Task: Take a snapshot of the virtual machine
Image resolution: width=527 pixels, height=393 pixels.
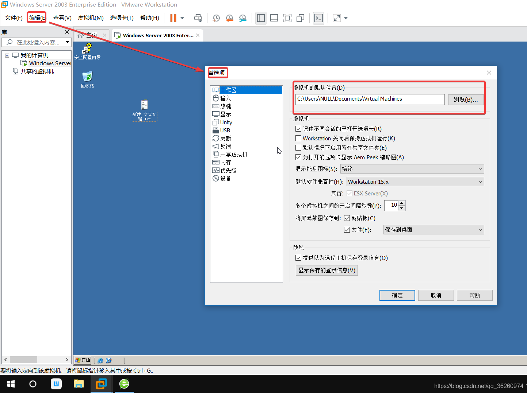Action: [x=216, y=18]
